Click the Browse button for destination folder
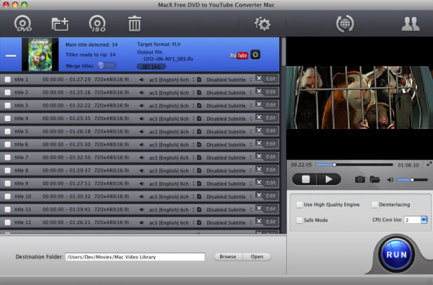 [x=228, y=257]
